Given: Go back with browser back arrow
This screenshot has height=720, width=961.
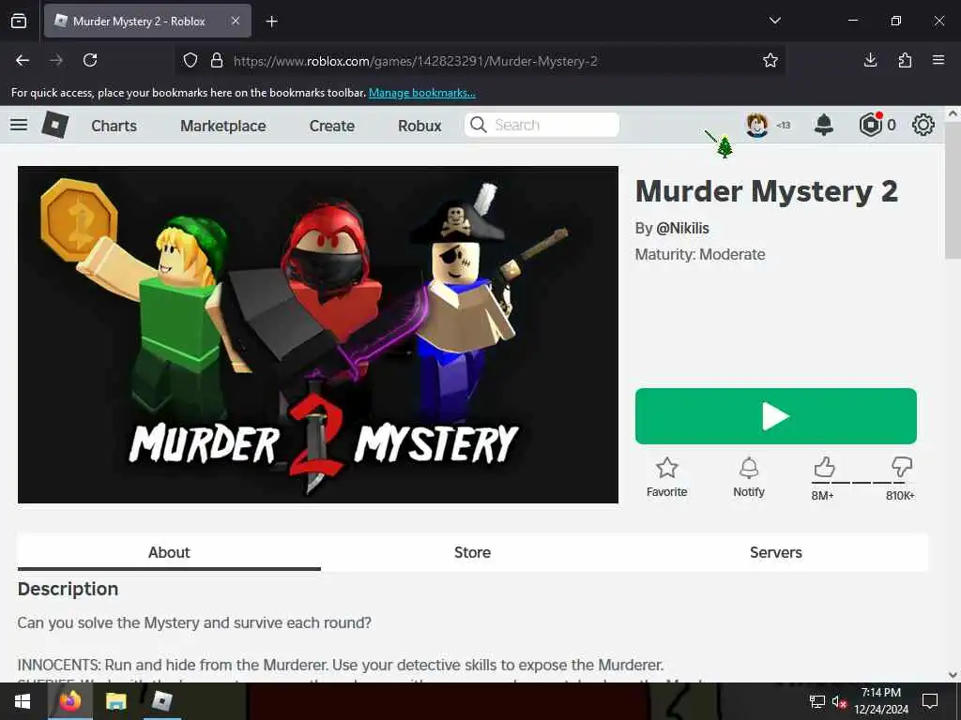Looking at the screenshot, I should [23, 60].
